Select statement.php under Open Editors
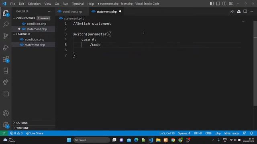This screenshot has width=257, height=144. click(37, 29)
